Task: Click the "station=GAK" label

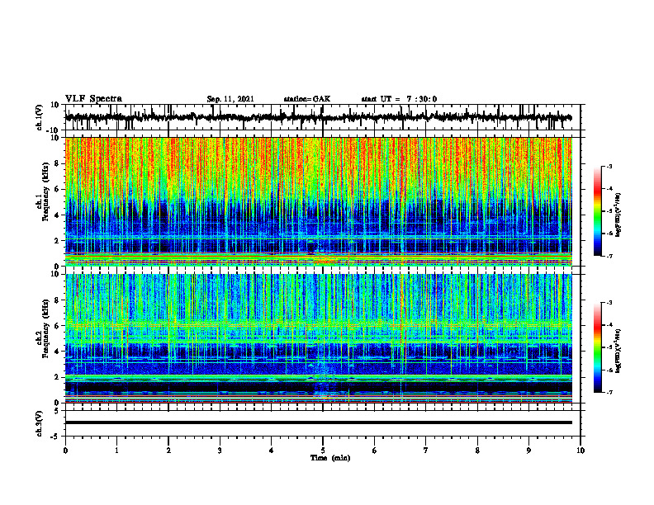Action: [307, 99]
